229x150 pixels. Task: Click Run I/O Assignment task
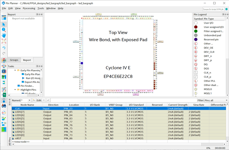pos(33,78)
